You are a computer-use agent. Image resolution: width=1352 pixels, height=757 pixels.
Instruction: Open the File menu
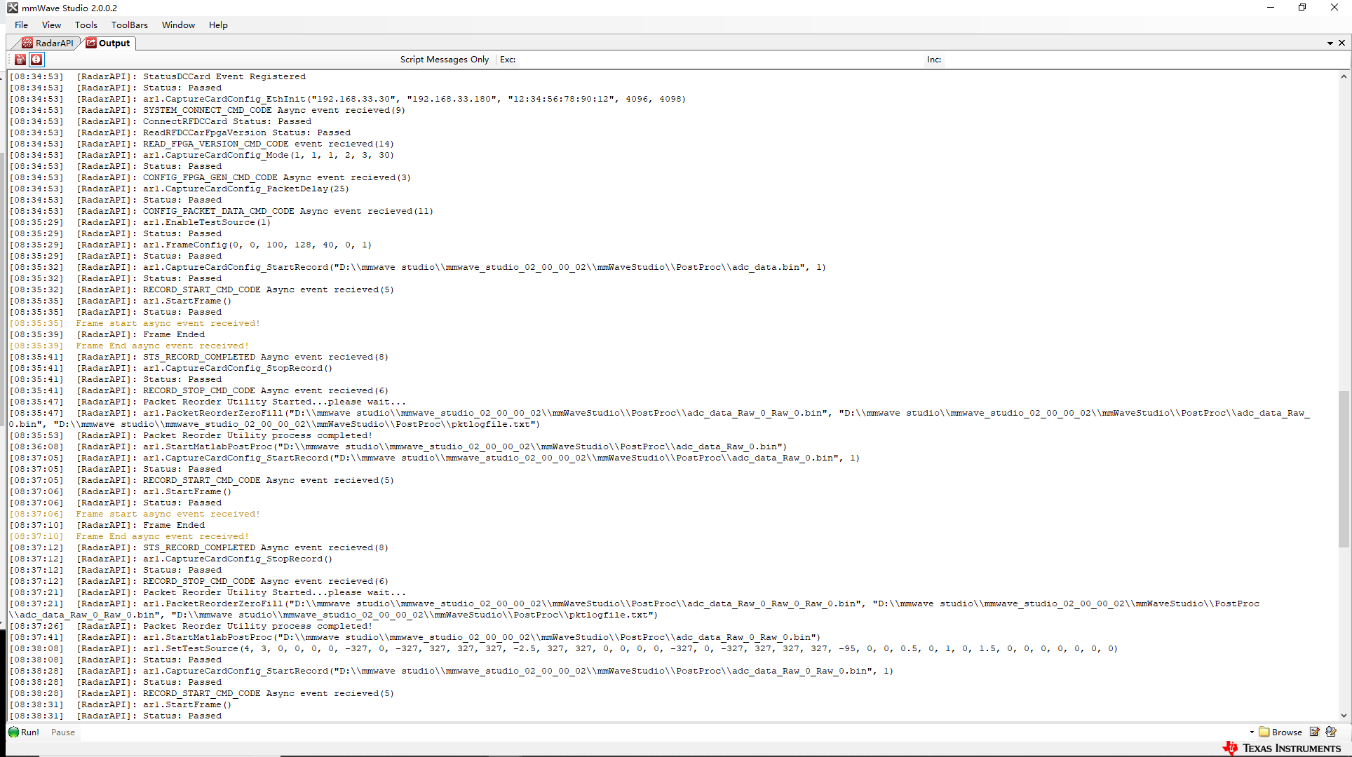pyautogui.click(x=22, y=25)
